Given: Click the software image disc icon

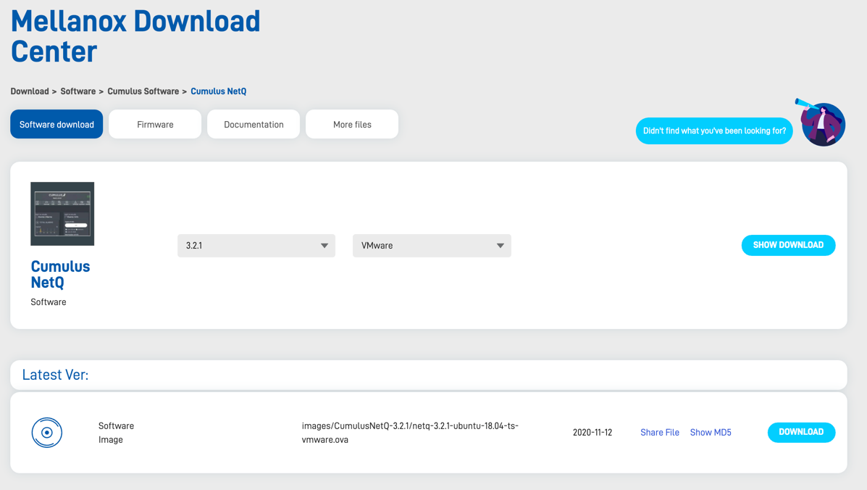Looking at the screenshot, I should [47, 433].
